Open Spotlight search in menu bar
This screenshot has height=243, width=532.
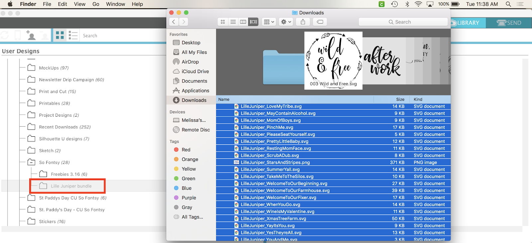coord(508,4)
